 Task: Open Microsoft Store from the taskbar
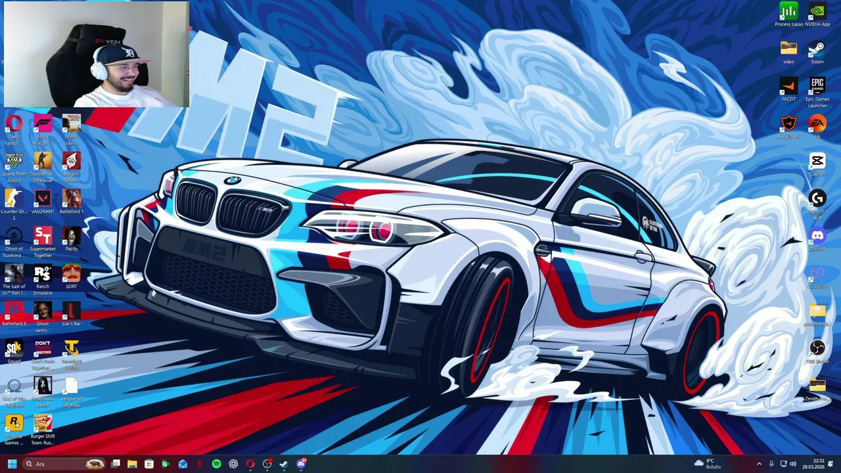click(149, 464)
